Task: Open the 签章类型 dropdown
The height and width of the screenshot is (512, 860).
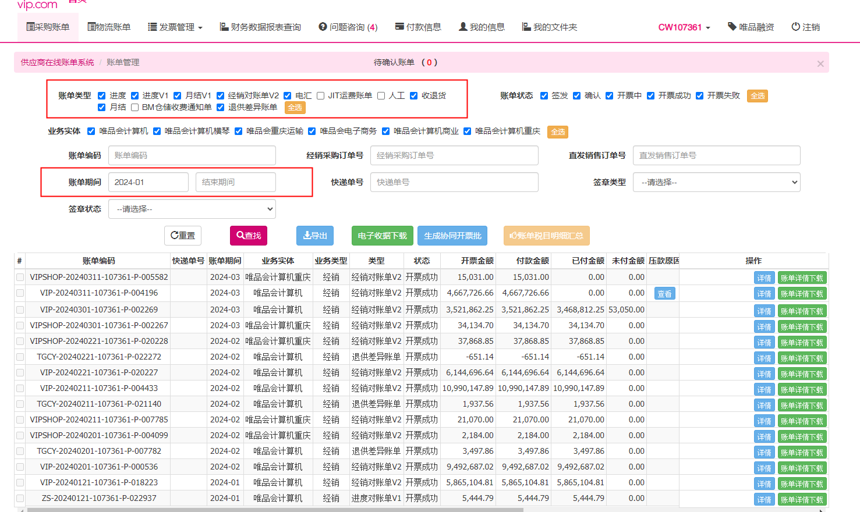Action: (x=716, y=182)
